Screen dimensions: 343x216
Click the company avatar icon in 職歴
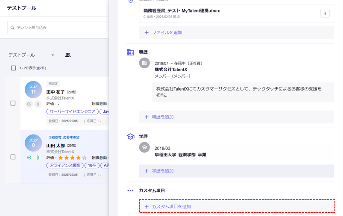(x=144, y=63)
